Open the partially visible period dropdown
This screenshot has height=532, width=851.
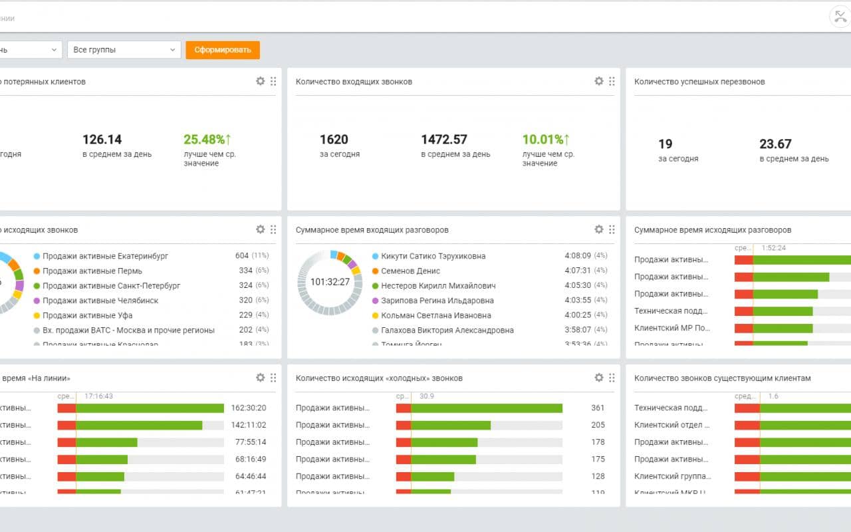[x=30, y=50]
